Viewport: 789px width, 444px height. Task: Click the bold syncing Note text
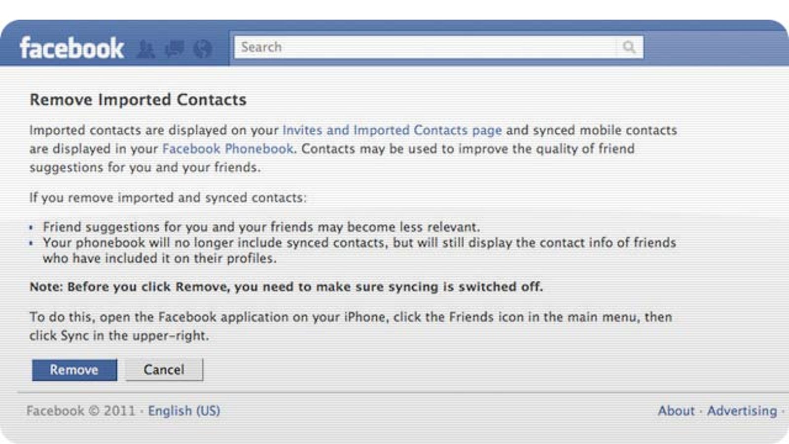[286, 287]
